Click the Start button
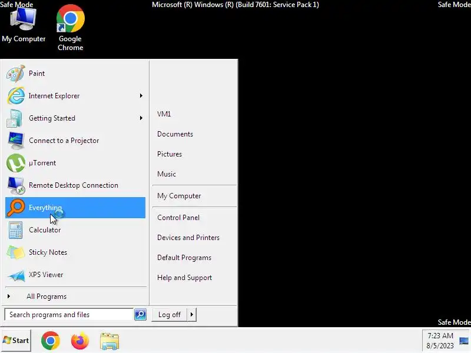 (x=16, y=341)
